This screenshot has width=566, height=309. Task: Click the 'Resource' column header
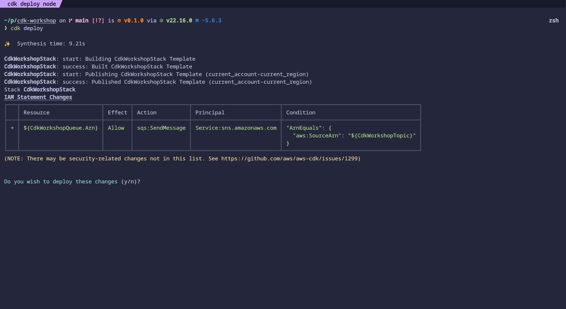[37, 113]
